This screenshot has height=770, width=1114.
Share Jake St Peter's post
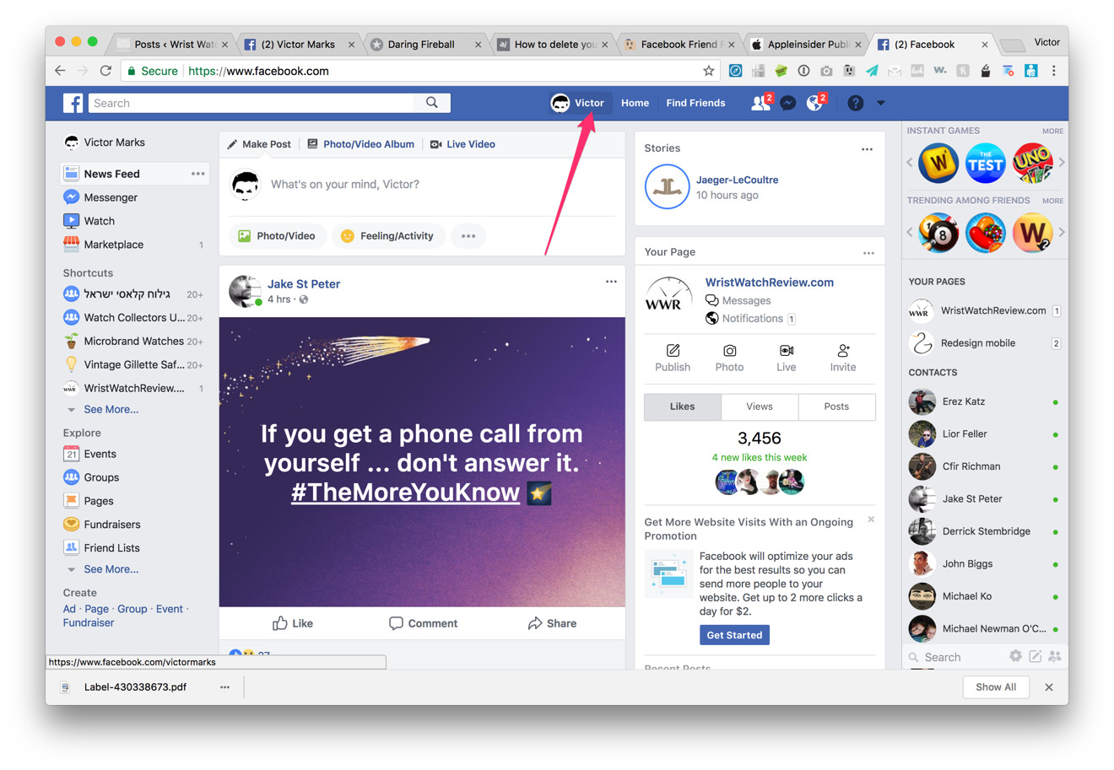(552, 623)
